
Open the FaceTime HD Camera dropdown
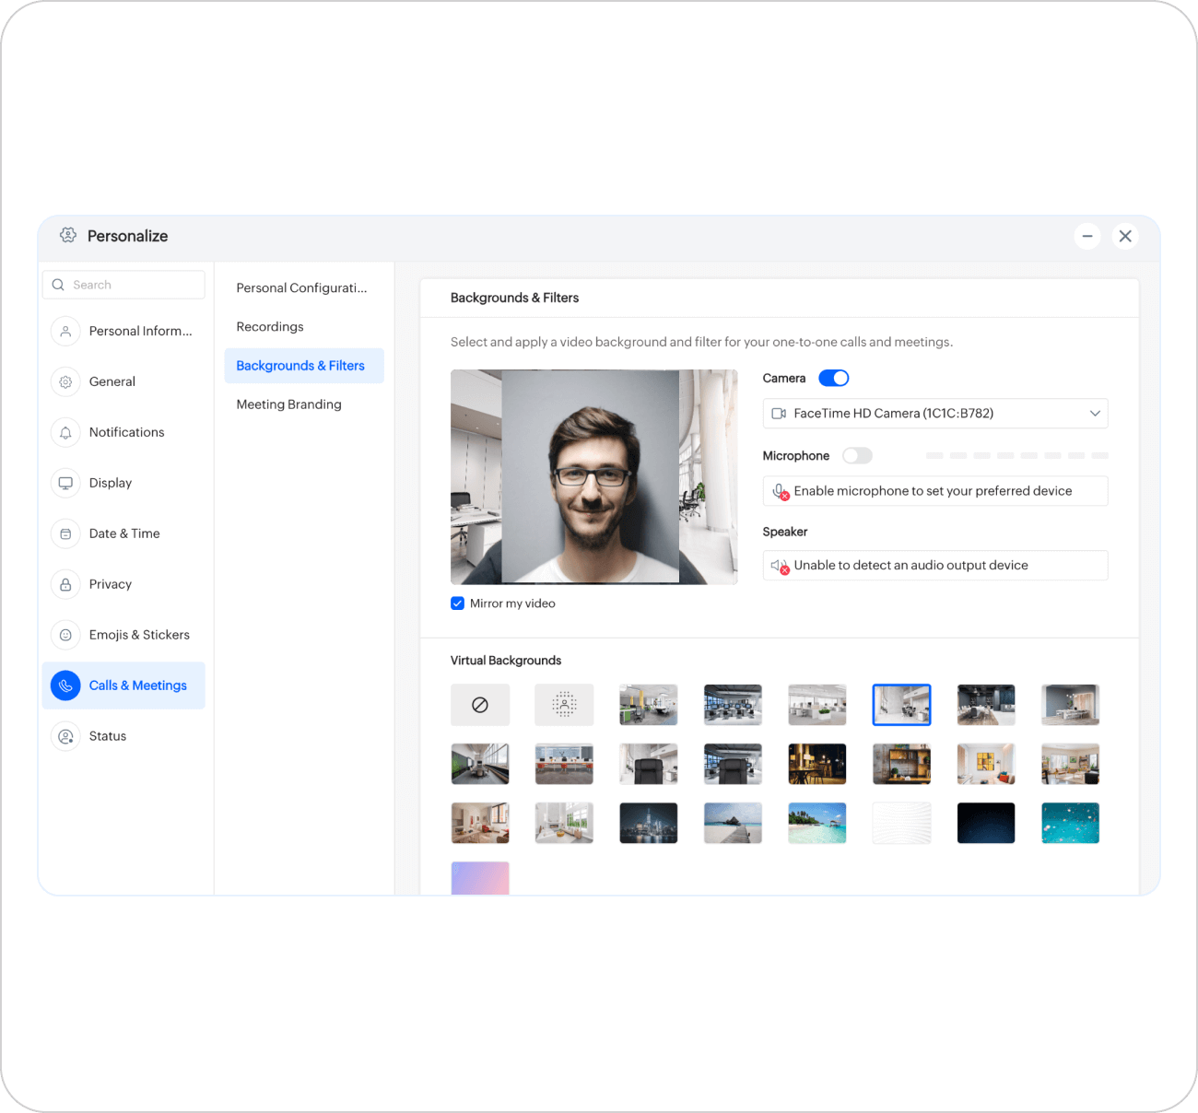click(935, 414)
